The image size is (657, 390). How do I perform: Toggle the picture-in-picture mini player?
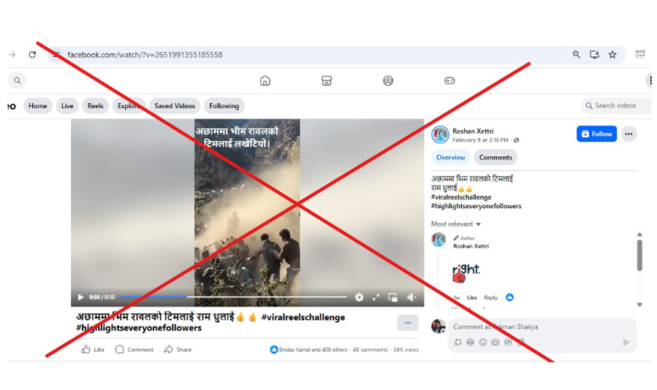tap(393, 297)
